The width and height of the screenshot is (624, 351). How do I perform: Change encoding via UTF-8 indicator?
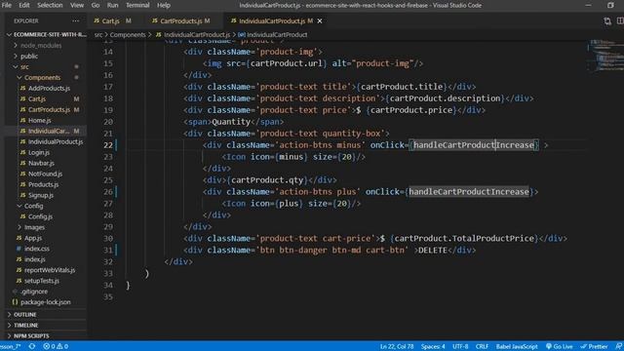[460, 346]
